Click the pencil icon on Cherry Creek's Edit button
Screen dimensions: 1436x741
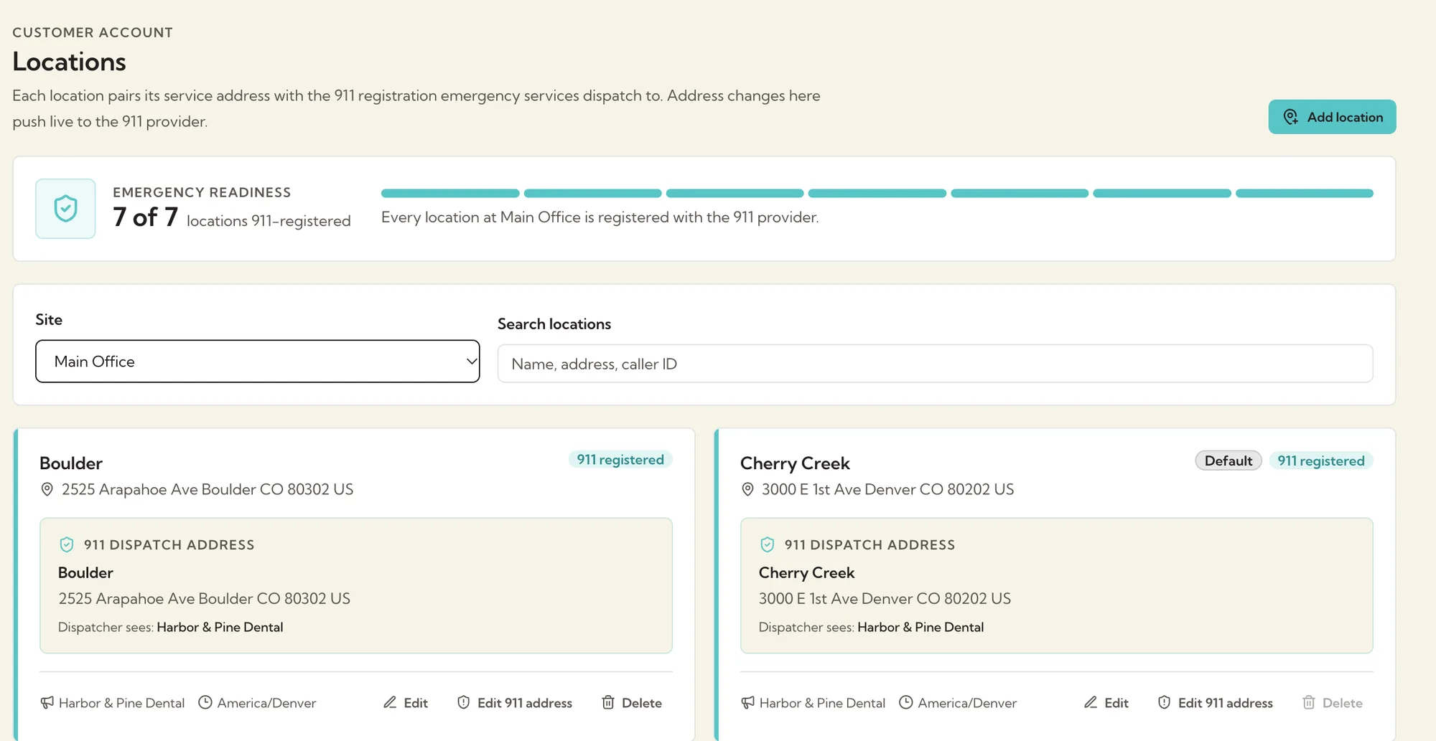1091,702
